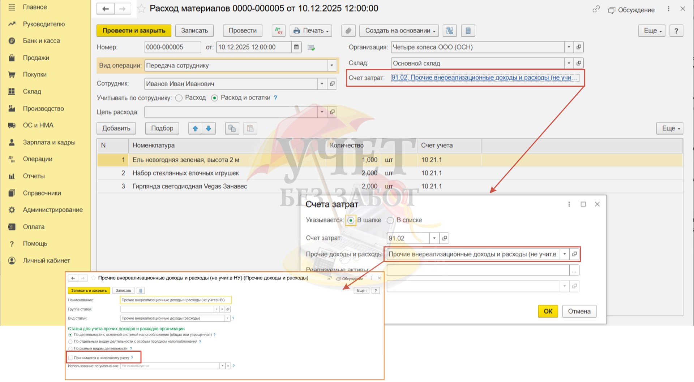Viewport: 694px width, 382px height.
Task: Click the Дт/Кт postings icon in toolbar
Action: point(278,31)
